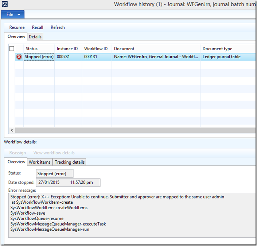This screenshot has height=246, width=257.
Task: Toggle the select-all checkbox in grid header
Action: coord(12,48)
